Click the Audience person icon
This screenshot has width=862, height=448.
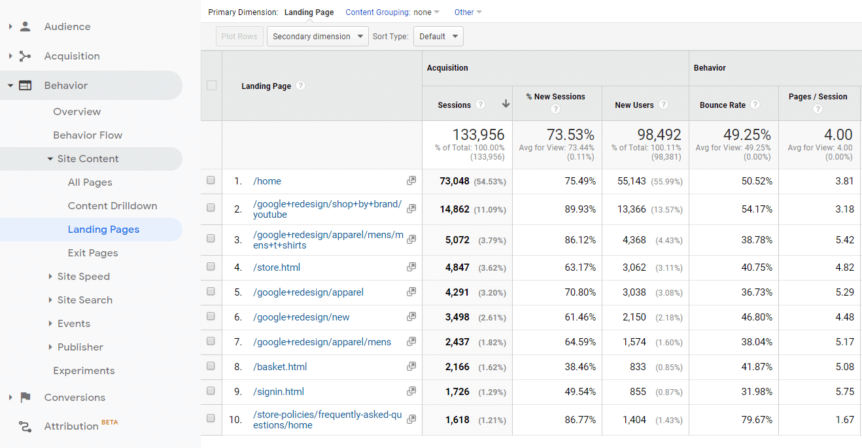click(26, 27)
